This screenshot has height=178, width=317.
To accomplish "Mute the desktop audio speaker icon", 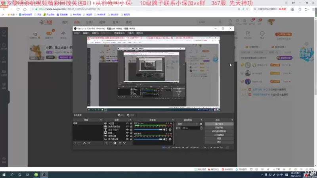I will (165, 139).
